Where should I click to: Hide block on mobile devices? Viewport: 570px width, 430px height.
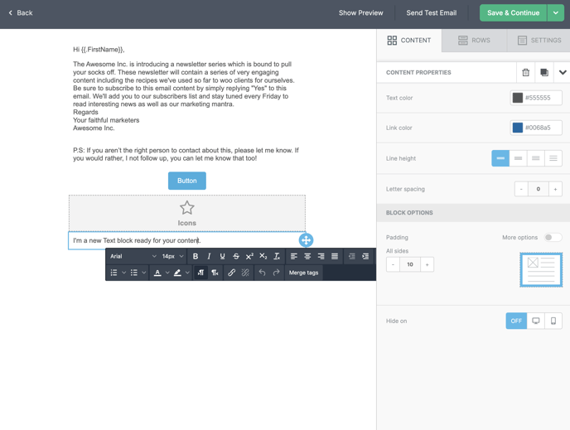click(553, 321)
